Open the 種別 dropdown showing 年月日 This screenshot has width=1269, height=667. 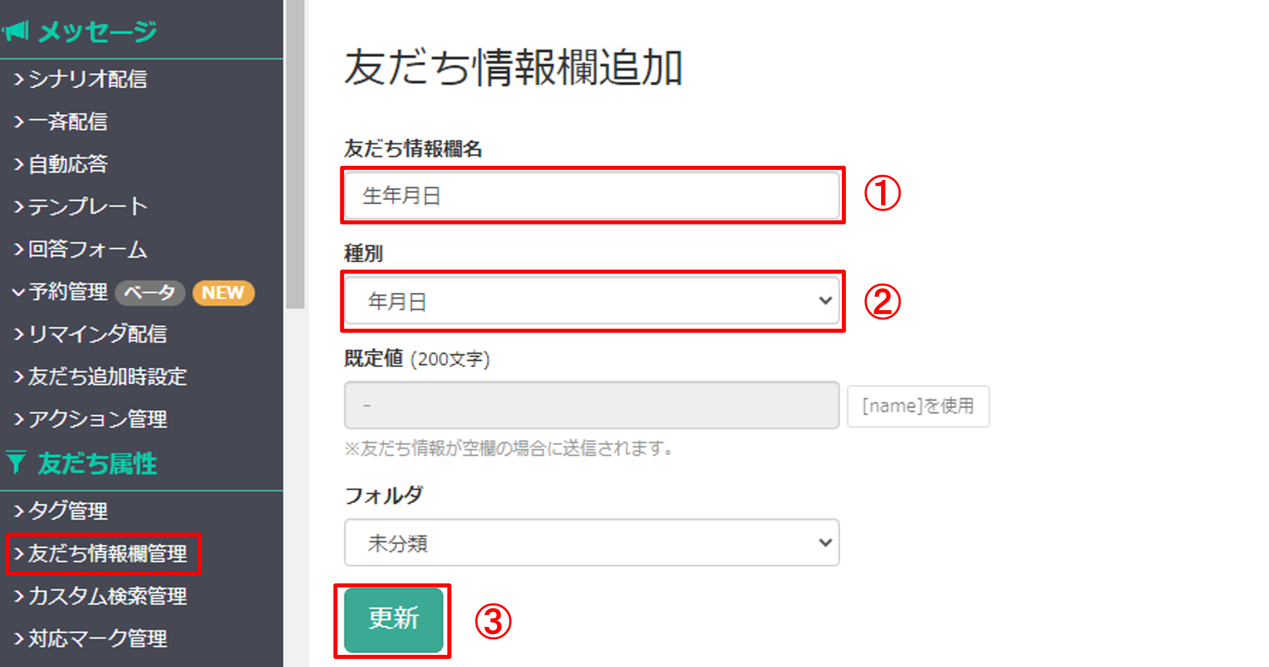pyautogui.click(x=592, y=300)
